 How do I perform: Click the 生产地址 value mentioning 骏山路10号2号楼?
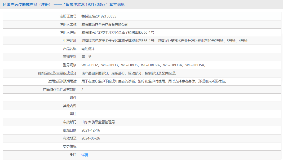tap(165, 41)
